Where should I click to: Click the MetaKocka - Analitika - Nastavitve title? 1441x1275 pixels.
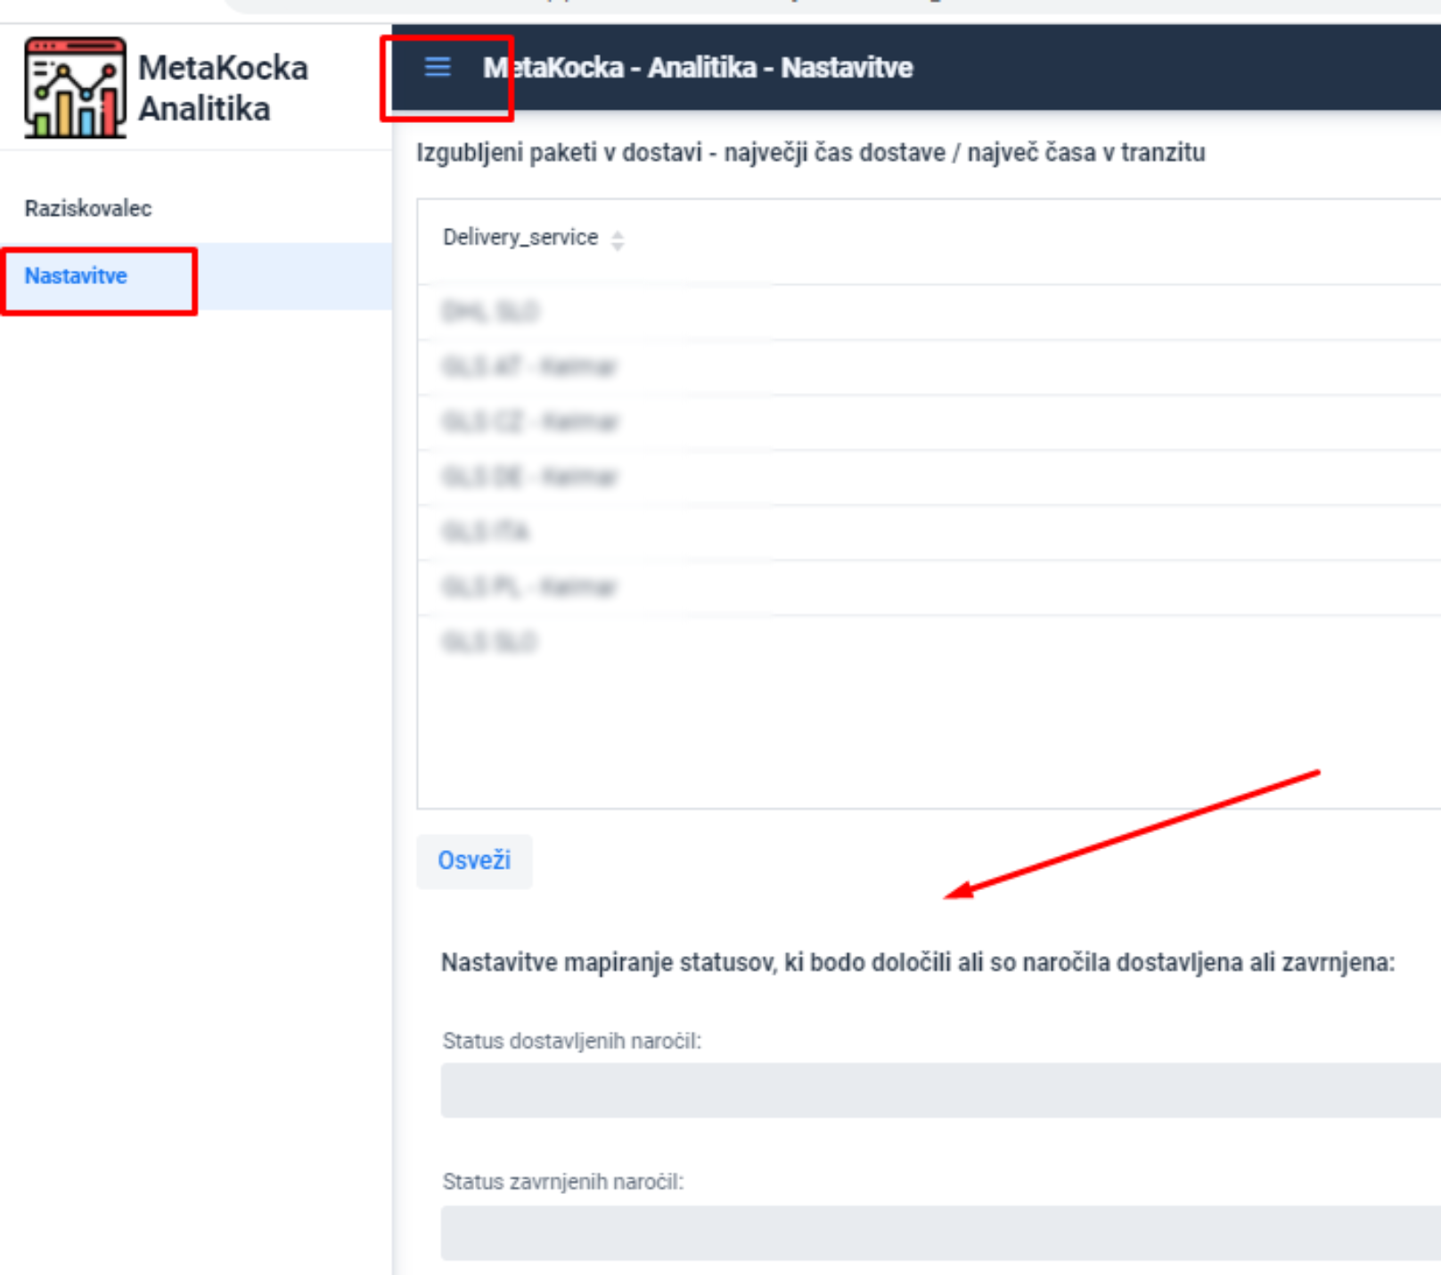coord(698,68)
